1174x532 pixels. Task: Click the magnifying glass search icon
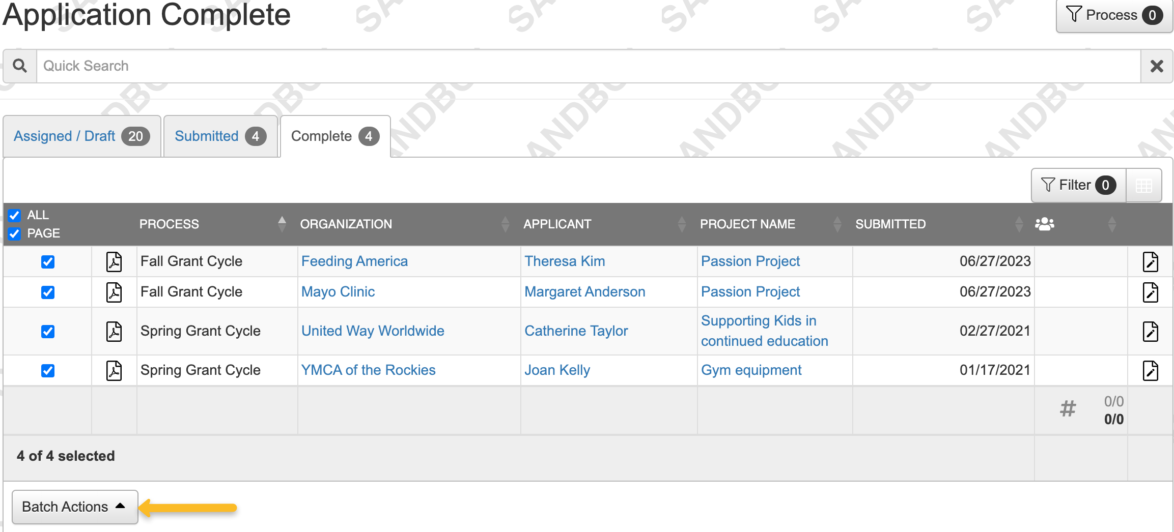coord(20,66)
